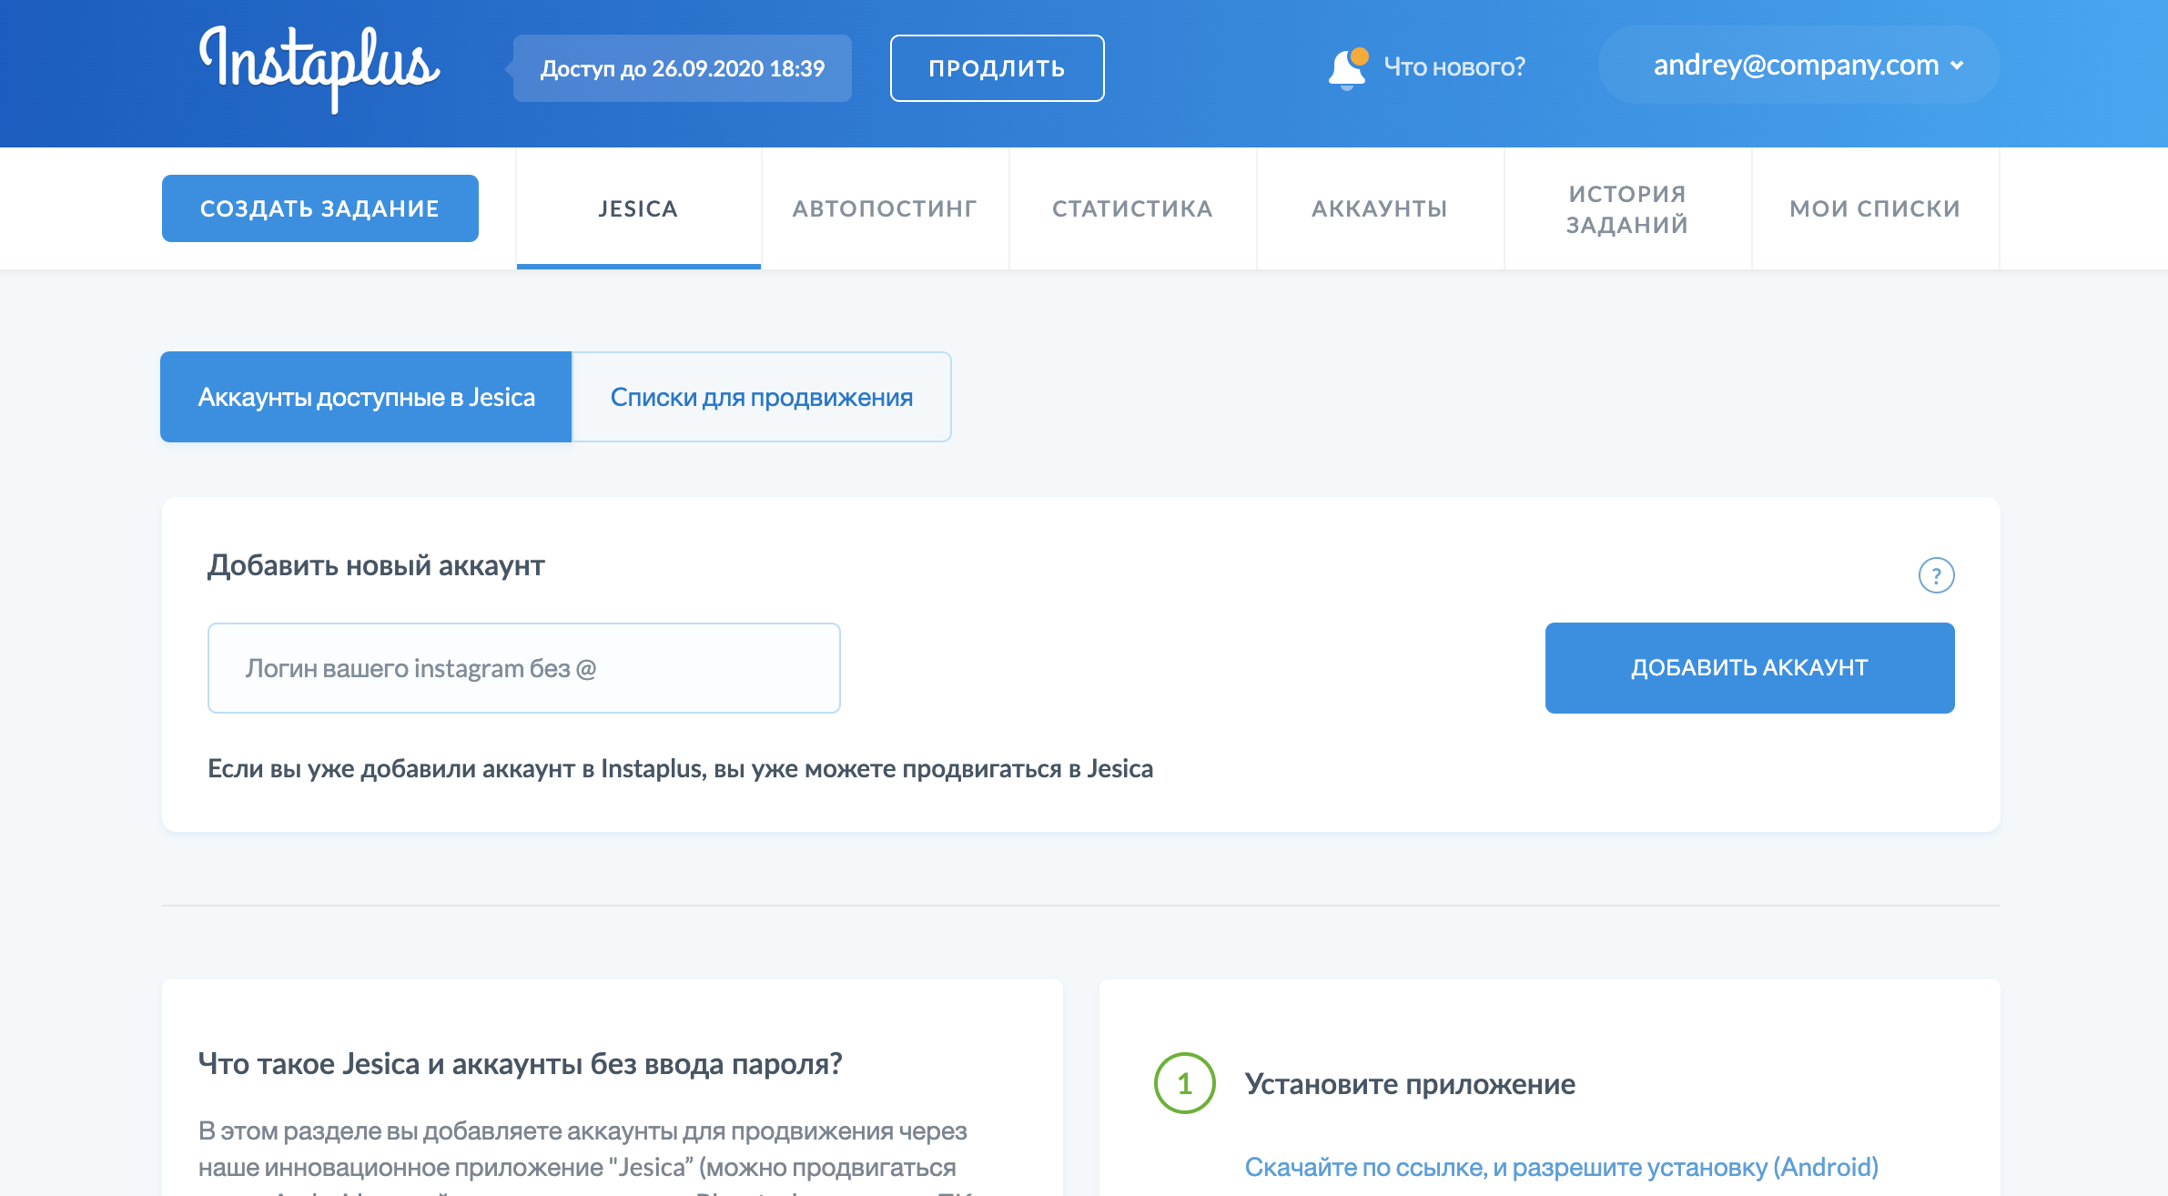Open the Что нового? link
Screen dimensions: 2168x1196
[1454, 67]
